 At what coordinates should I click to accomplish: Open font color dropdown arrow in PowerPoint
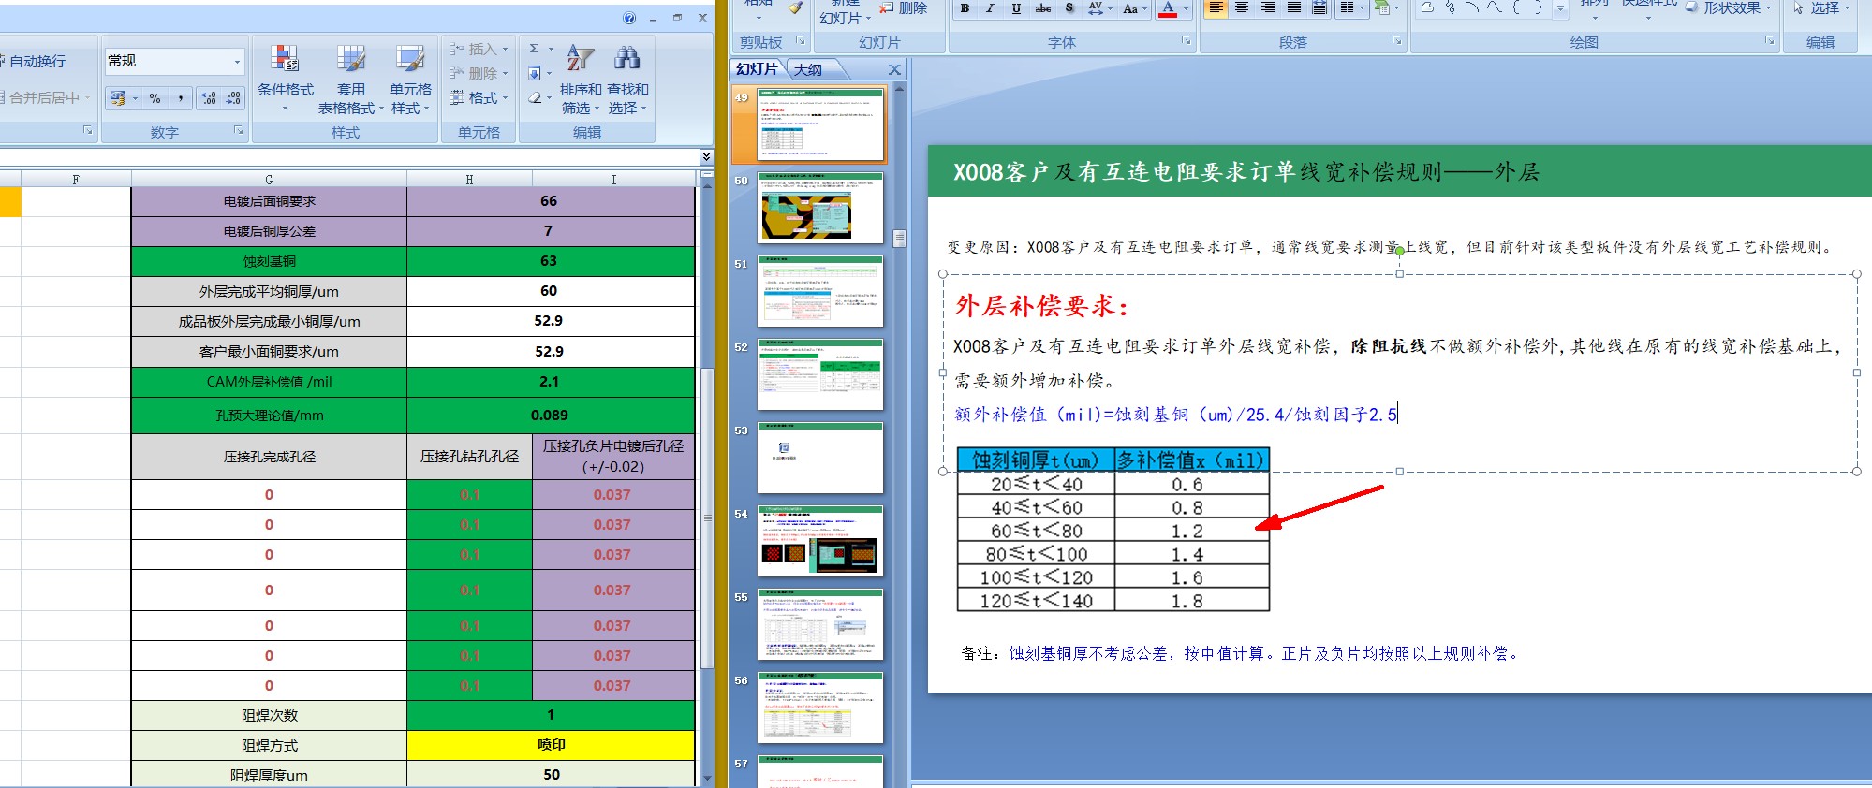tap(1186, 8)
